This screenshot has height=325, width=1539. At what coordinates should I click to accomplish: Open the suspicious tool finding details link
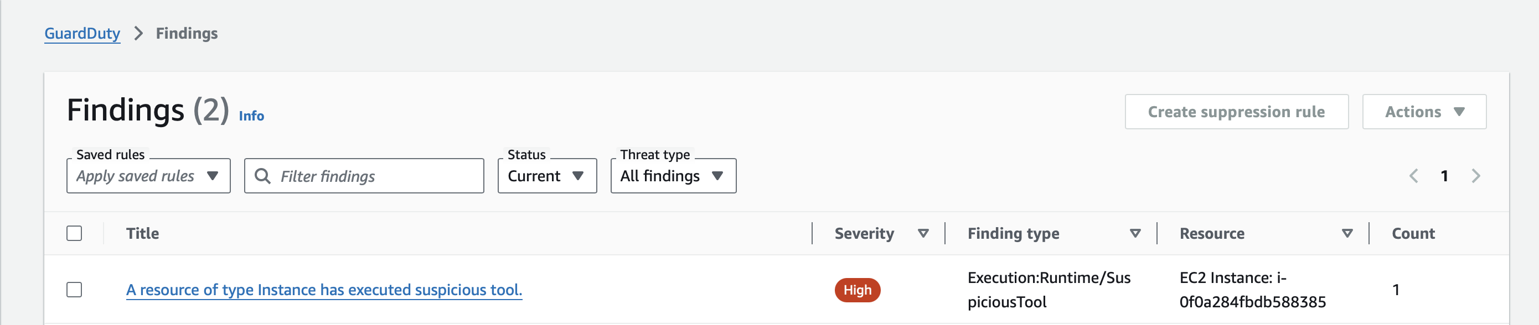[x=324, y=289]
